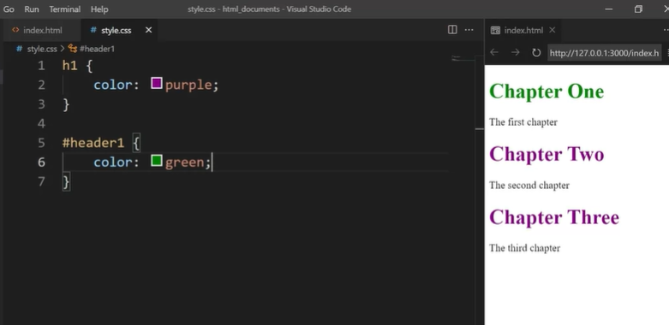
Task: Click 'The third chapter' paragraph
Action: 524,248
